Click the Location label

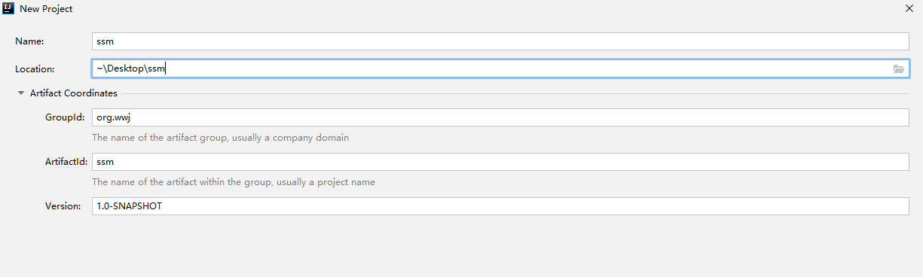point(35,68)
